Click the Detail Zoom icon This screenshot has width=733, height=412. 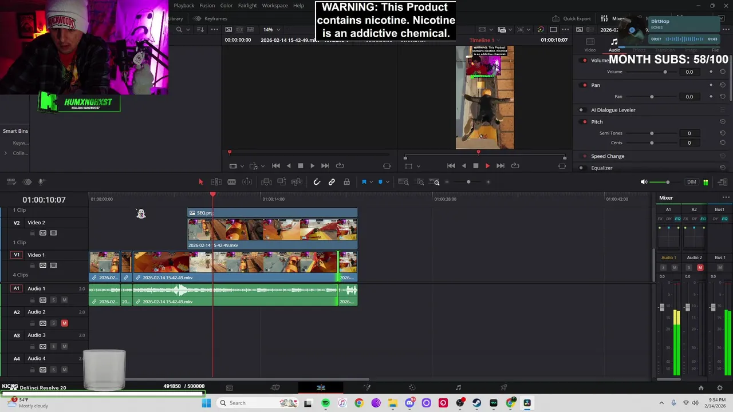420,182
